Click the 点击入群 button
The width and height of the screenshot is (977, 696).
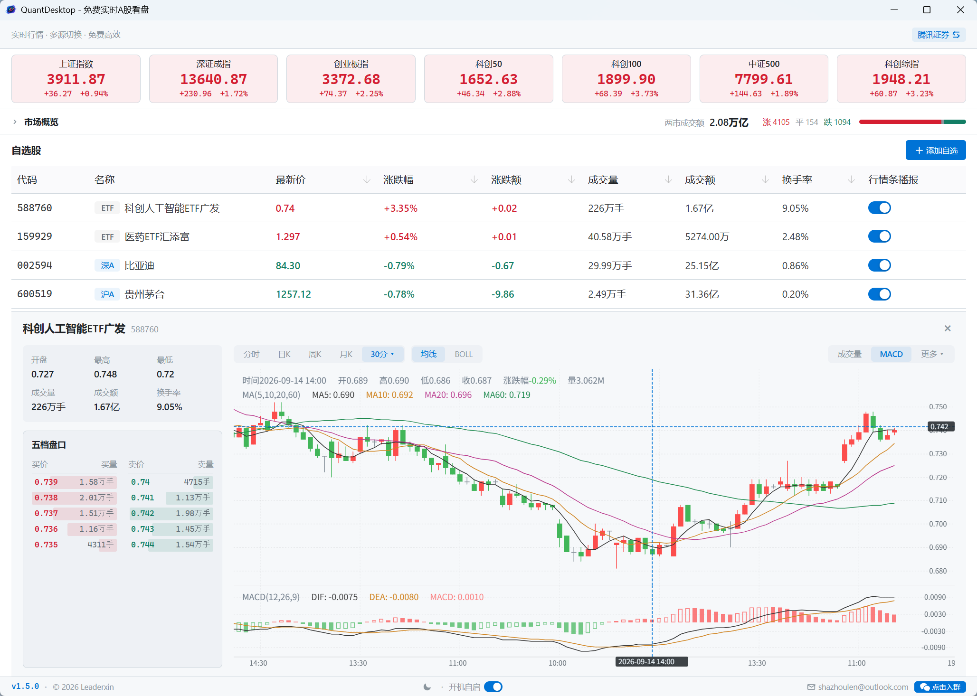tap(940, 687)
